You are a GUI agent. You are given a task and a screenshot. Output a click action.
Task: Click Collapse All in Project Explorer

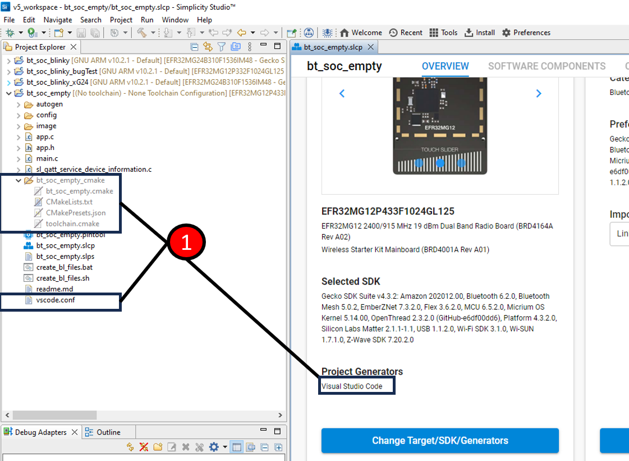(x=195, y=47)
